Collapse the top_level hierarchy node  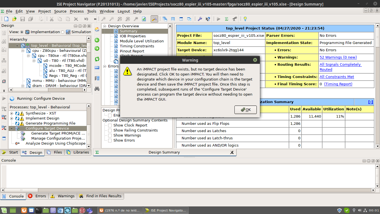coord(17,46)
